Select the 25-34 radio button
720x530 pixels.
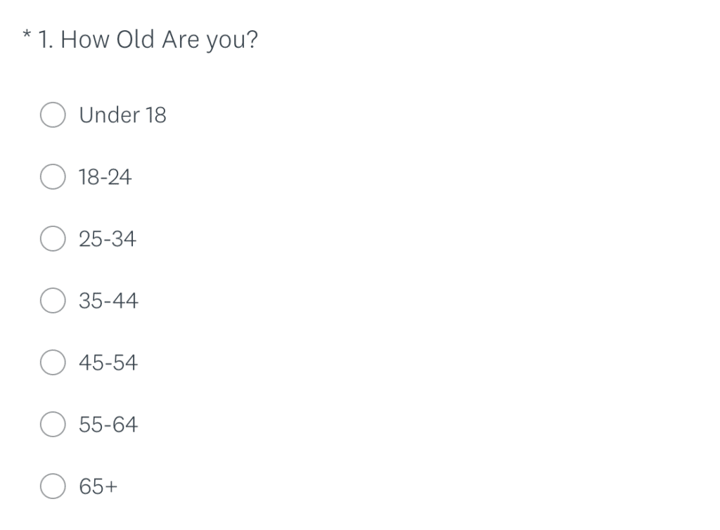click(x=52, y=238)
